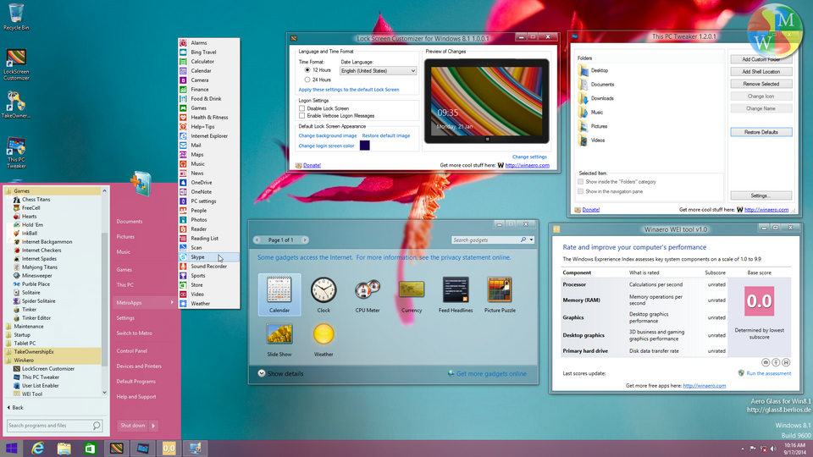813x457 pixels.
Task: Open Internet Explorer from the taskbar
Action: (38, 448)
